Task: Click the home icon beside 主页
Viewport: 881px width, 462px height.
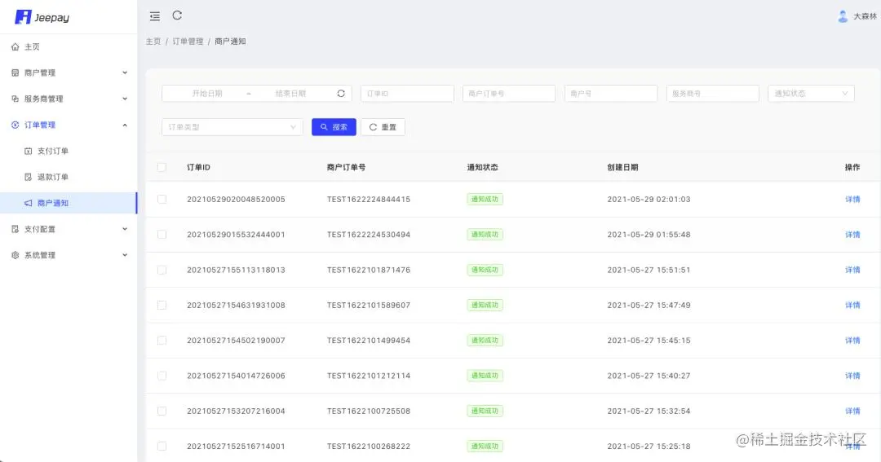Action: pos(15,46)
